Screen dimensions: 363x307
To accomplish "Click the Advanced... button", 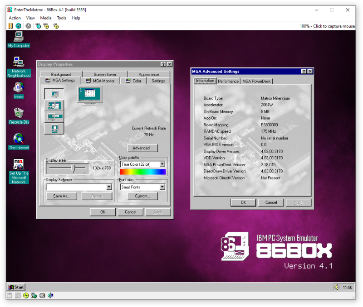I will [x=142, y=148].
